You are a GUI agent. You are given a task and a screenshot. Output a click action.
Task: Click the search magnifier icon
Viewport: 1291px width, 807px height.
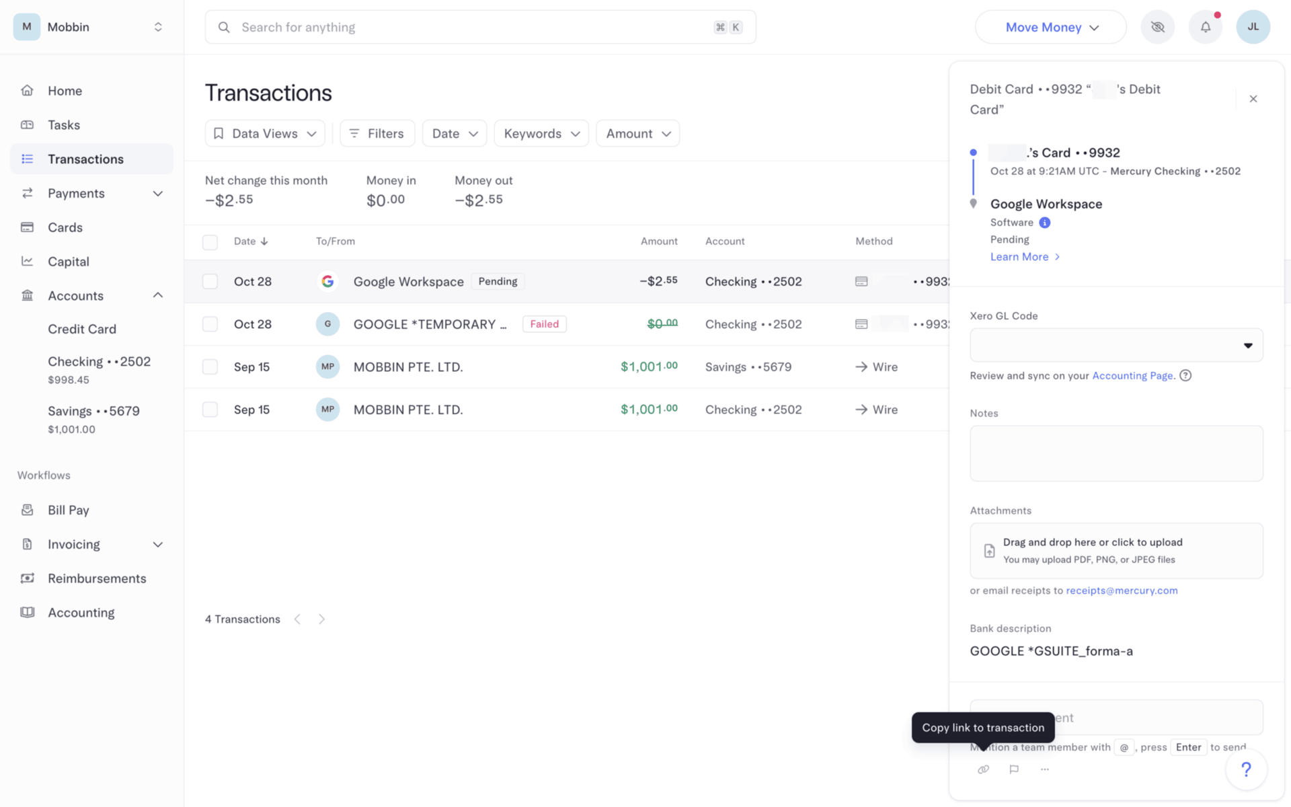click(224, 27)
